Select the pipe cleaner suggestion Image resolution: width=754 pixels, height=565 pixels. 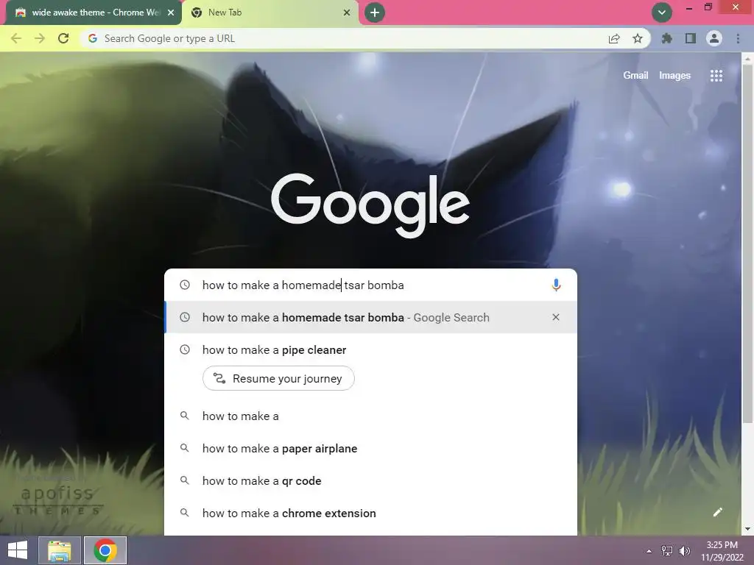[x=371, y=349]
